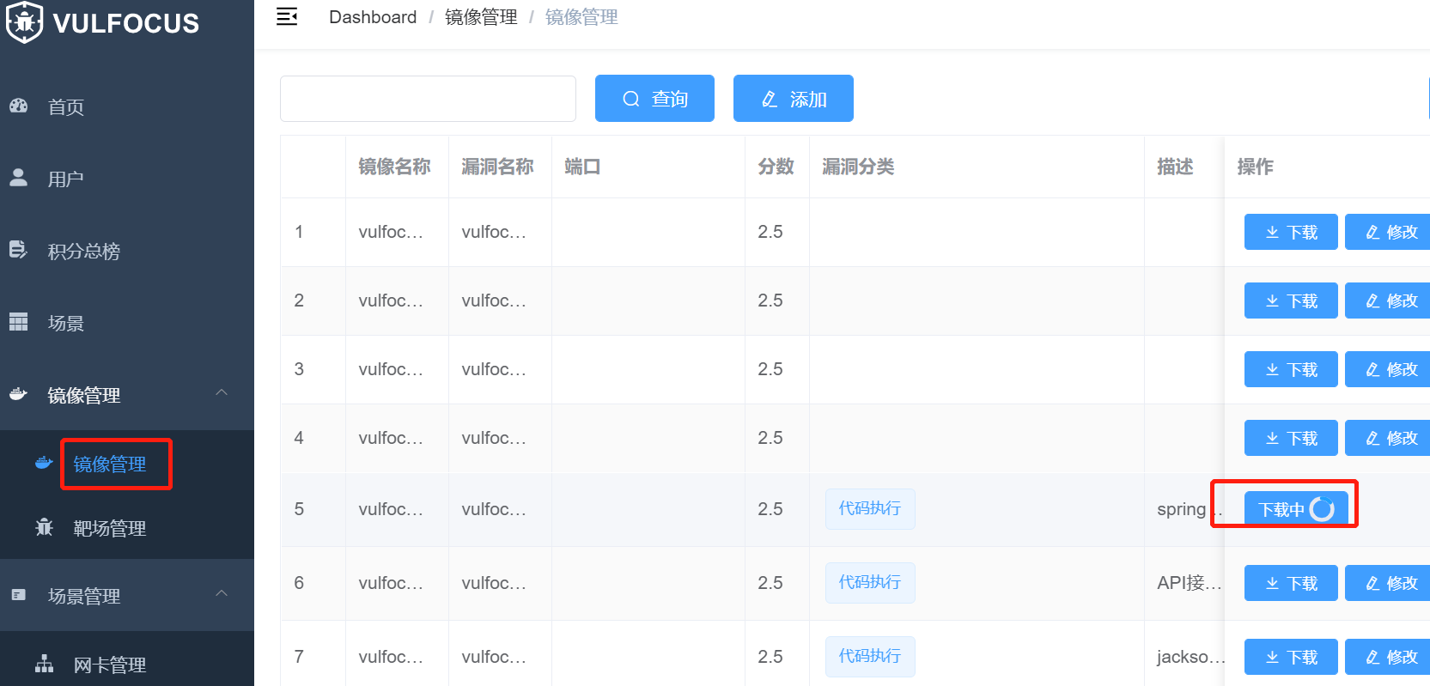
Task: Click the loading spinner in row 5
Action: (1322, 509)
